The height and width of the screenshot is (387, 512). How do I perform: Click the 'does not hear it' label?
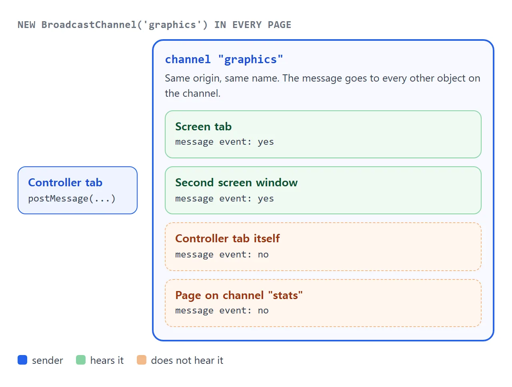[x=187, y=360]
